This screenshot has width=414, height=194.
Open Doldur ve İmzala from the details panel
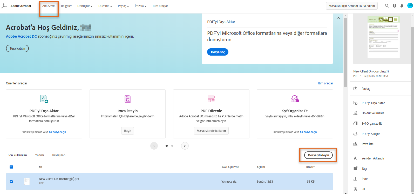pyautogui.click(x=373, y=113)
